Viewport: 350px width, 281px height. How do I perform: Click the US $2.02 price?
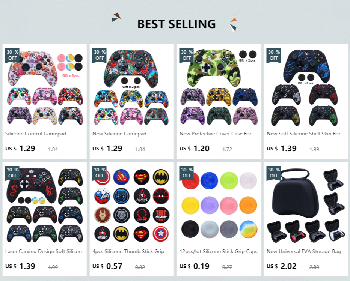coord(282,266)
